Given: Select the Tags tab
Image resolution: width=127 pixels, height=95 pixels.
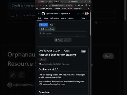Looking at the screenshot, I should 51,25.
